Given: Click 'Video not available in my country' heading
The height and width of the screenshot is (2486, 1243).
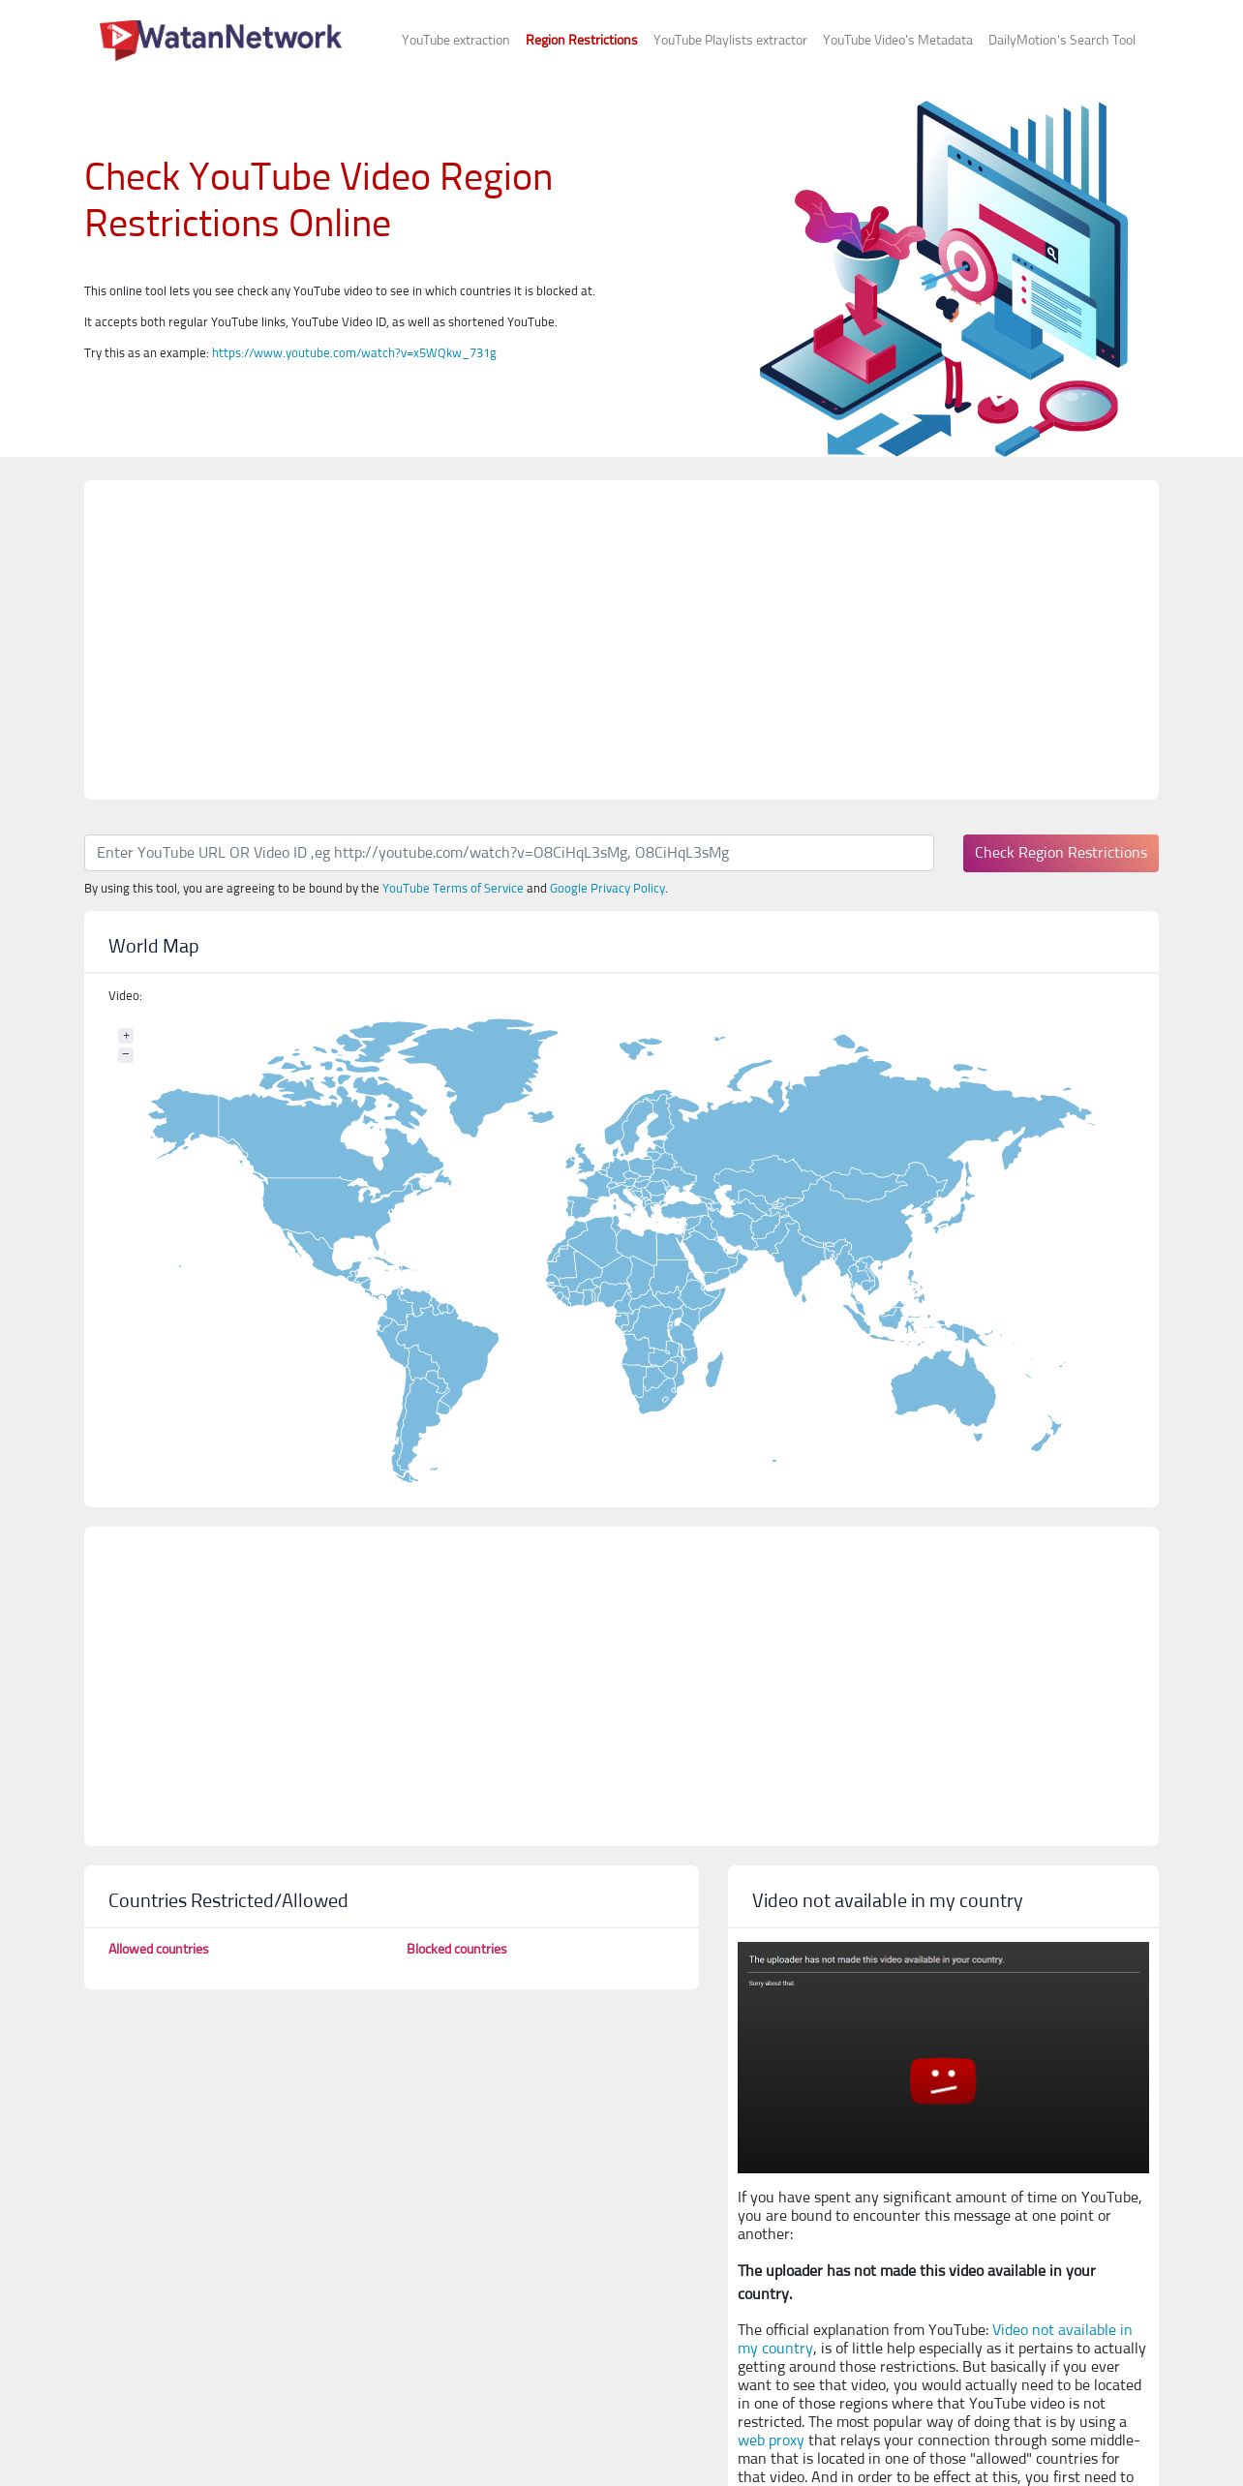Looking at the screenshot, I should 887,1900.
